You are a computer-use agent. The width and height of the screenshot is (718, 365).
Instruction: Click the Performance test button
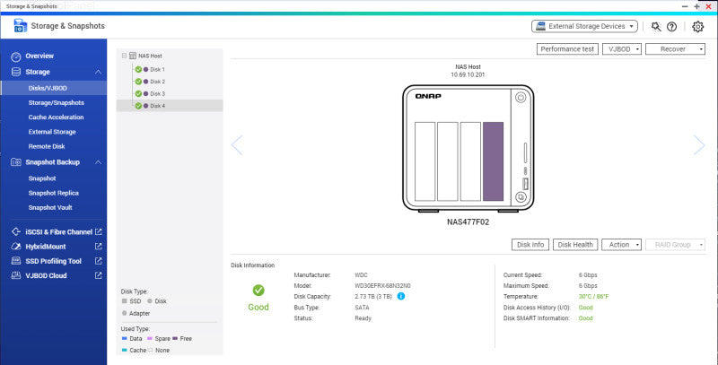[567, 49]
